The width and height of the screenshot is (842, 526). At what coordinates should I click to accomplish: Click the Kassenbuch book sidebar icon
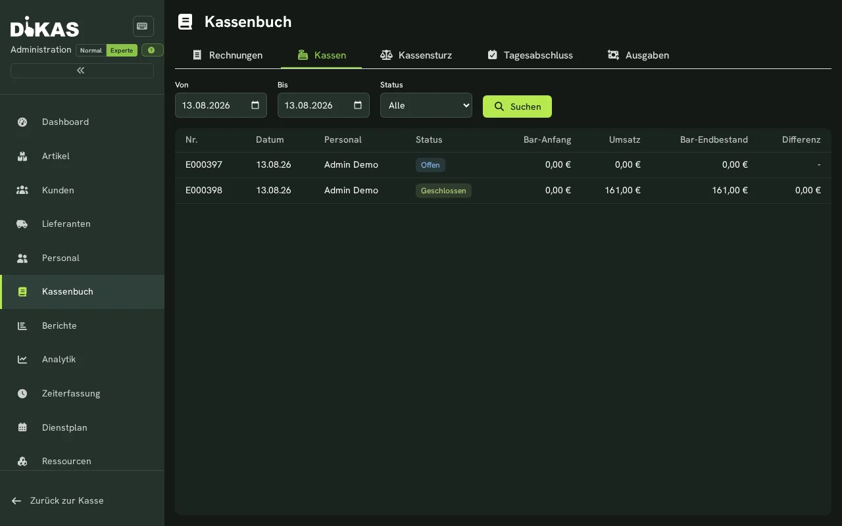(x=22, y=291)
